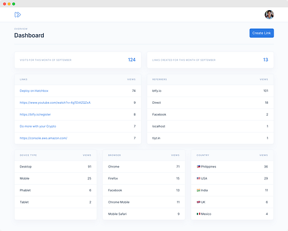Open the console.aws.amazon.com link
Image resolution: width=288 pixels, height=231 pixels.
(x=43, y=138)
